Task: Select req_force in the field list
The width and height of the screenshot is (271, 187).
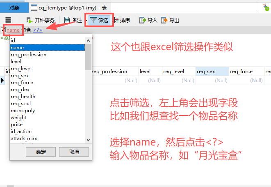Action: click(48, 83)
